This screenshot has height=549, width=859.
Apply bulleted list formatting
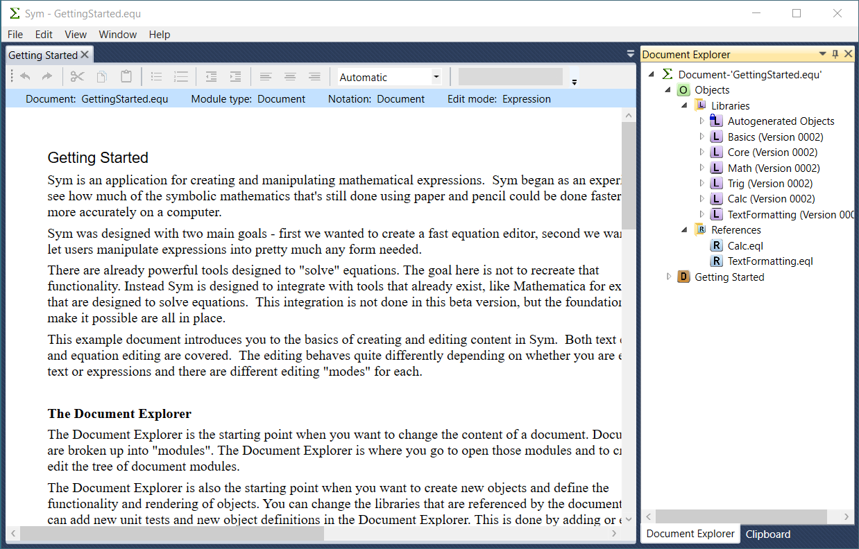[x=157, y=77]
